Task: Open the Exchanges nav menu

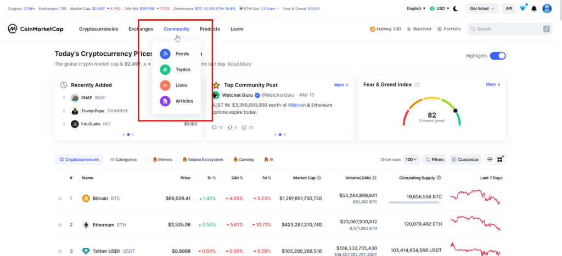Action: pyautogui.click(x=141, y=29)
